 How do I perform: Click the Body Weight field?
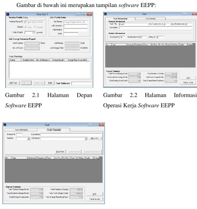30,33
